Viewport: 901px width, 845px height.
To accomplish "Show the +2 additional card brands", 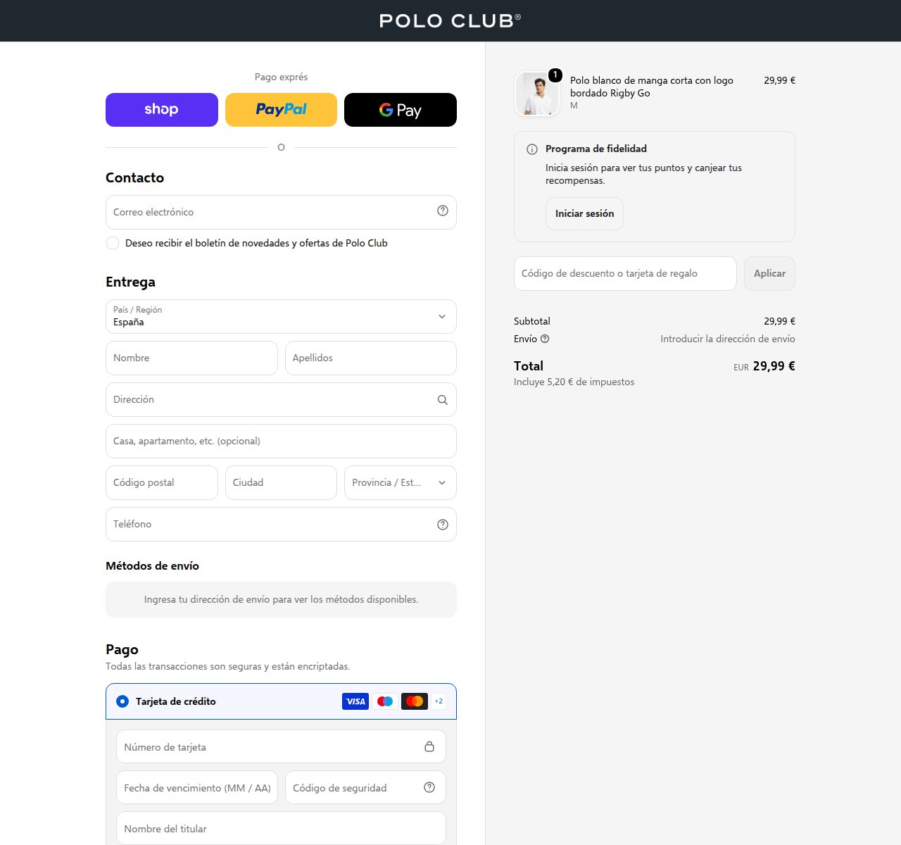I will 439,701.
